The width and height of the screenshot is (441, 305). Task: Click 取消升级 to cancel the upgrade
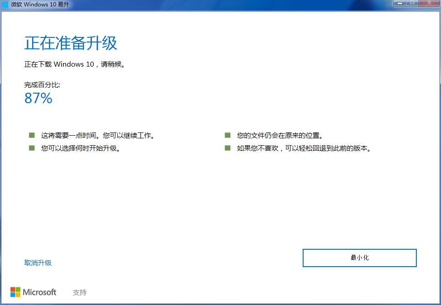[38, 263]
